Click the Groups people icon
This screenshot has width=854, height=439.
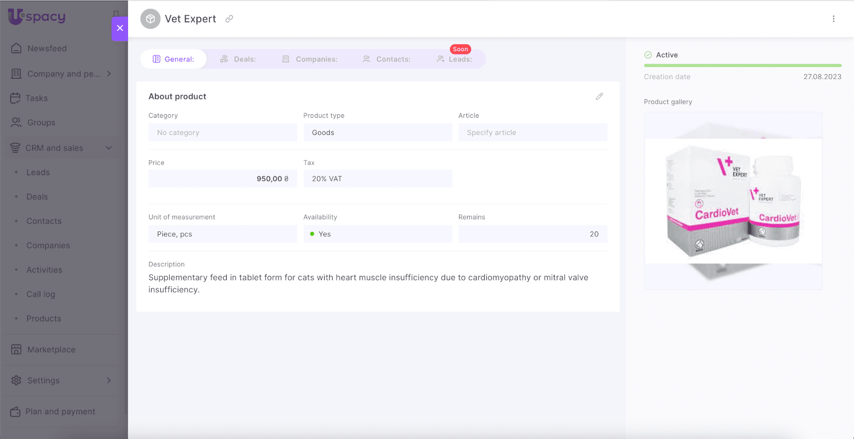click(17, 123)
